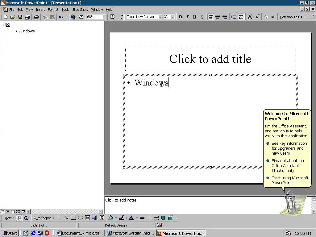This screenshot has width=316, height=237.
Task: Open the Line Style icon
Action: pos(142,218)
